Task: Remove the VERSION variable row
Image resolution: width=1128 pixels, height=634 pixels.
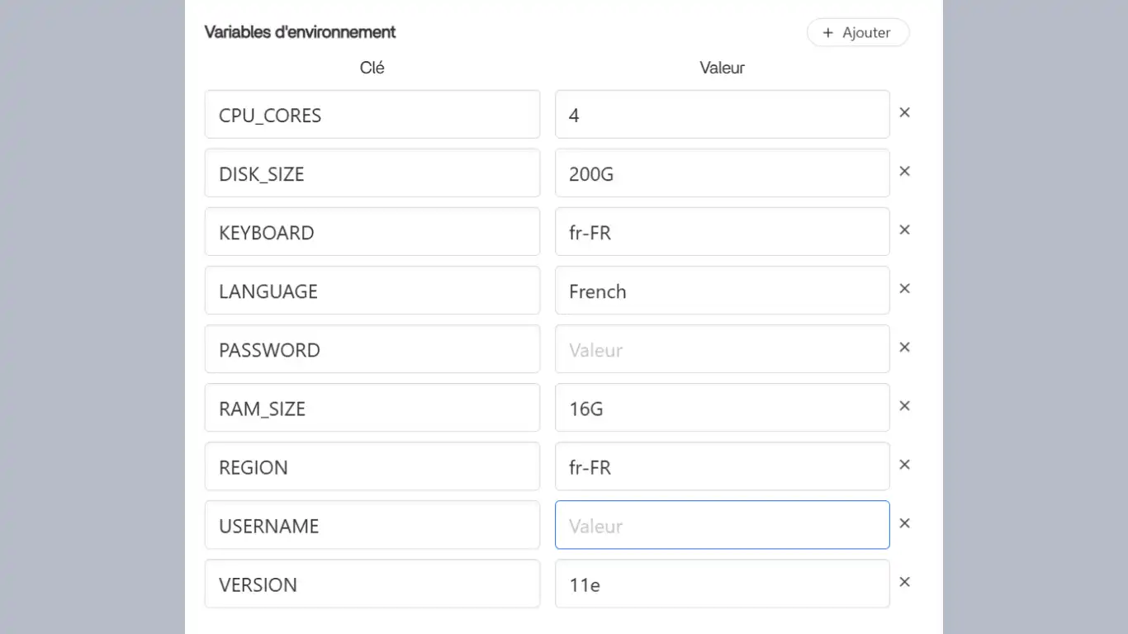Action: pos(904,581)
